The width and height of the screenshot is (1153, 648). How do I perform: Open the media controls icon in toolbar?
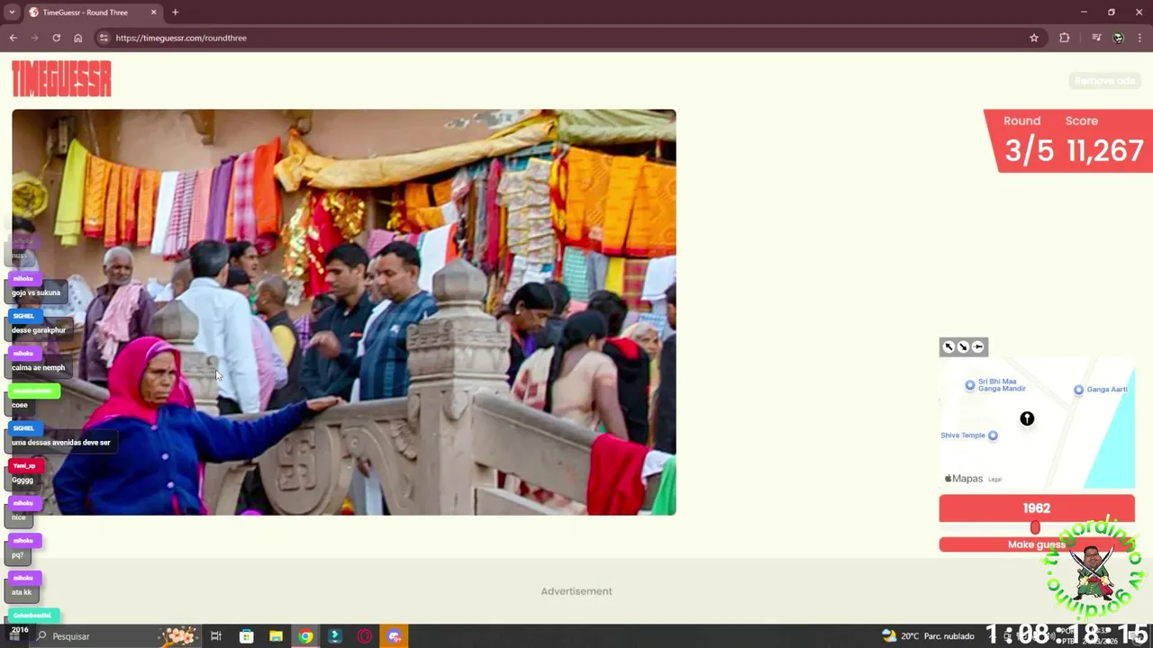coord(1096,38)
